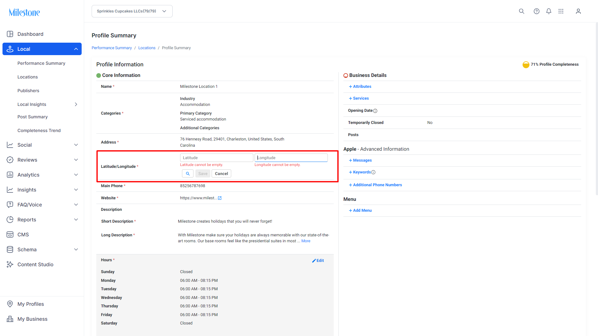The width and height of the screenshot is (598, 336).
Task: Add Additional Phone Numbers
Action: click(x=375, y=185)
